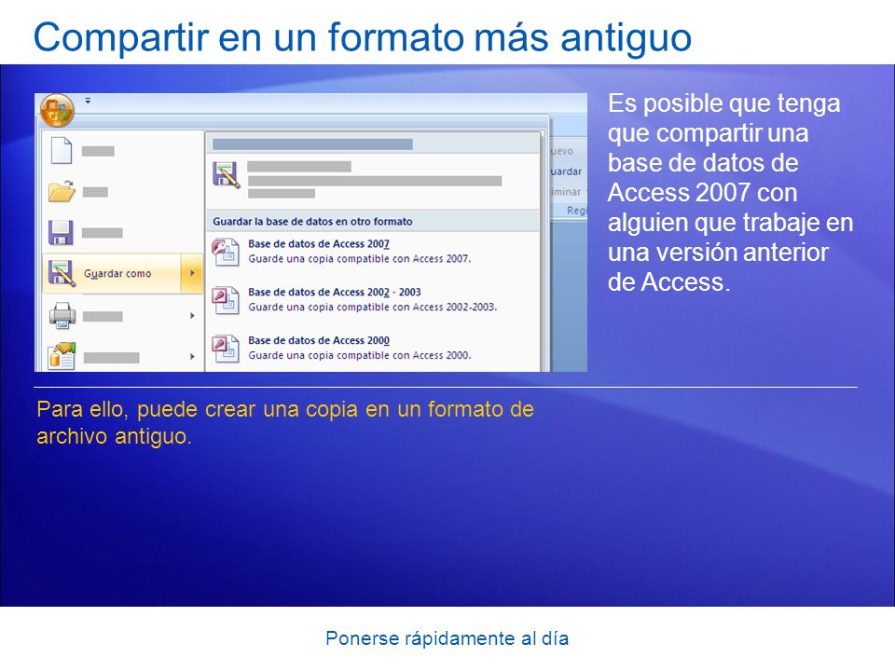Click the round Office Button
895x671 pixels.
(x=57, y=110)
